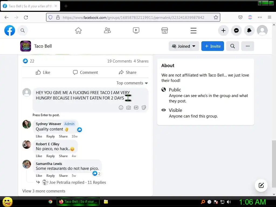Open the 4 Shares link

click(141, 61)
